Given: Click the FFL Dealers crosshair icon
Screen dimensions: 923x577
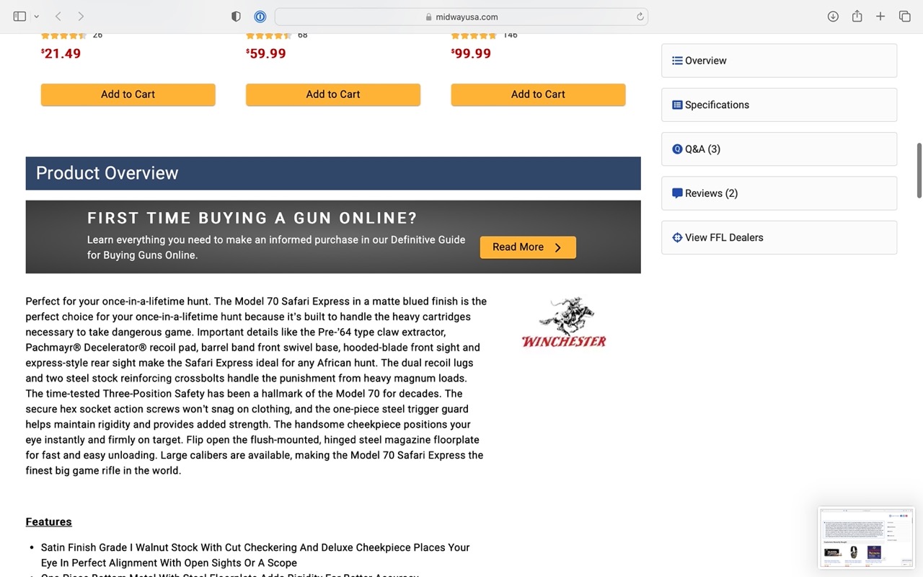Looking at the screenshot, I should tap(677, 237).
